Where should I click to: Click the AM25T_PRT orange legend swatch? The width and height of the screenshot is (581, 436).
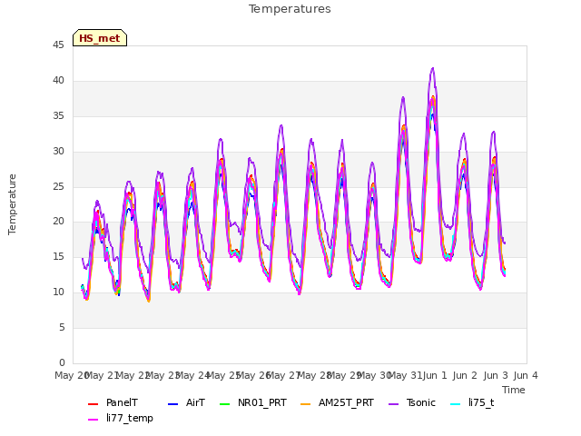(x=305, y=404)
